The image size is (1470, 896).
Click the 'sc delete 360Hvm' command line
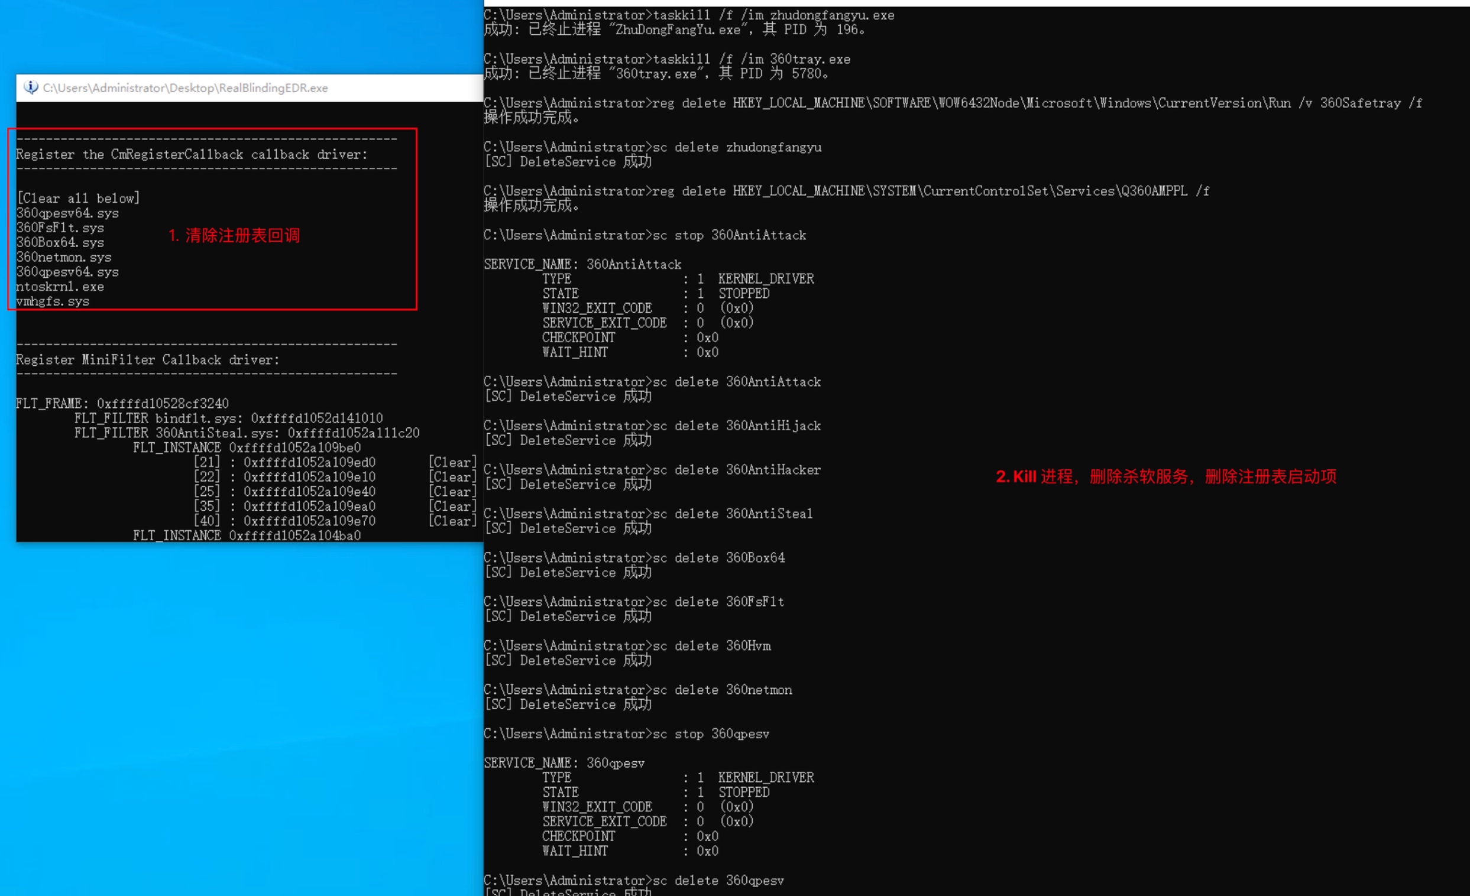tap(712, 645)
